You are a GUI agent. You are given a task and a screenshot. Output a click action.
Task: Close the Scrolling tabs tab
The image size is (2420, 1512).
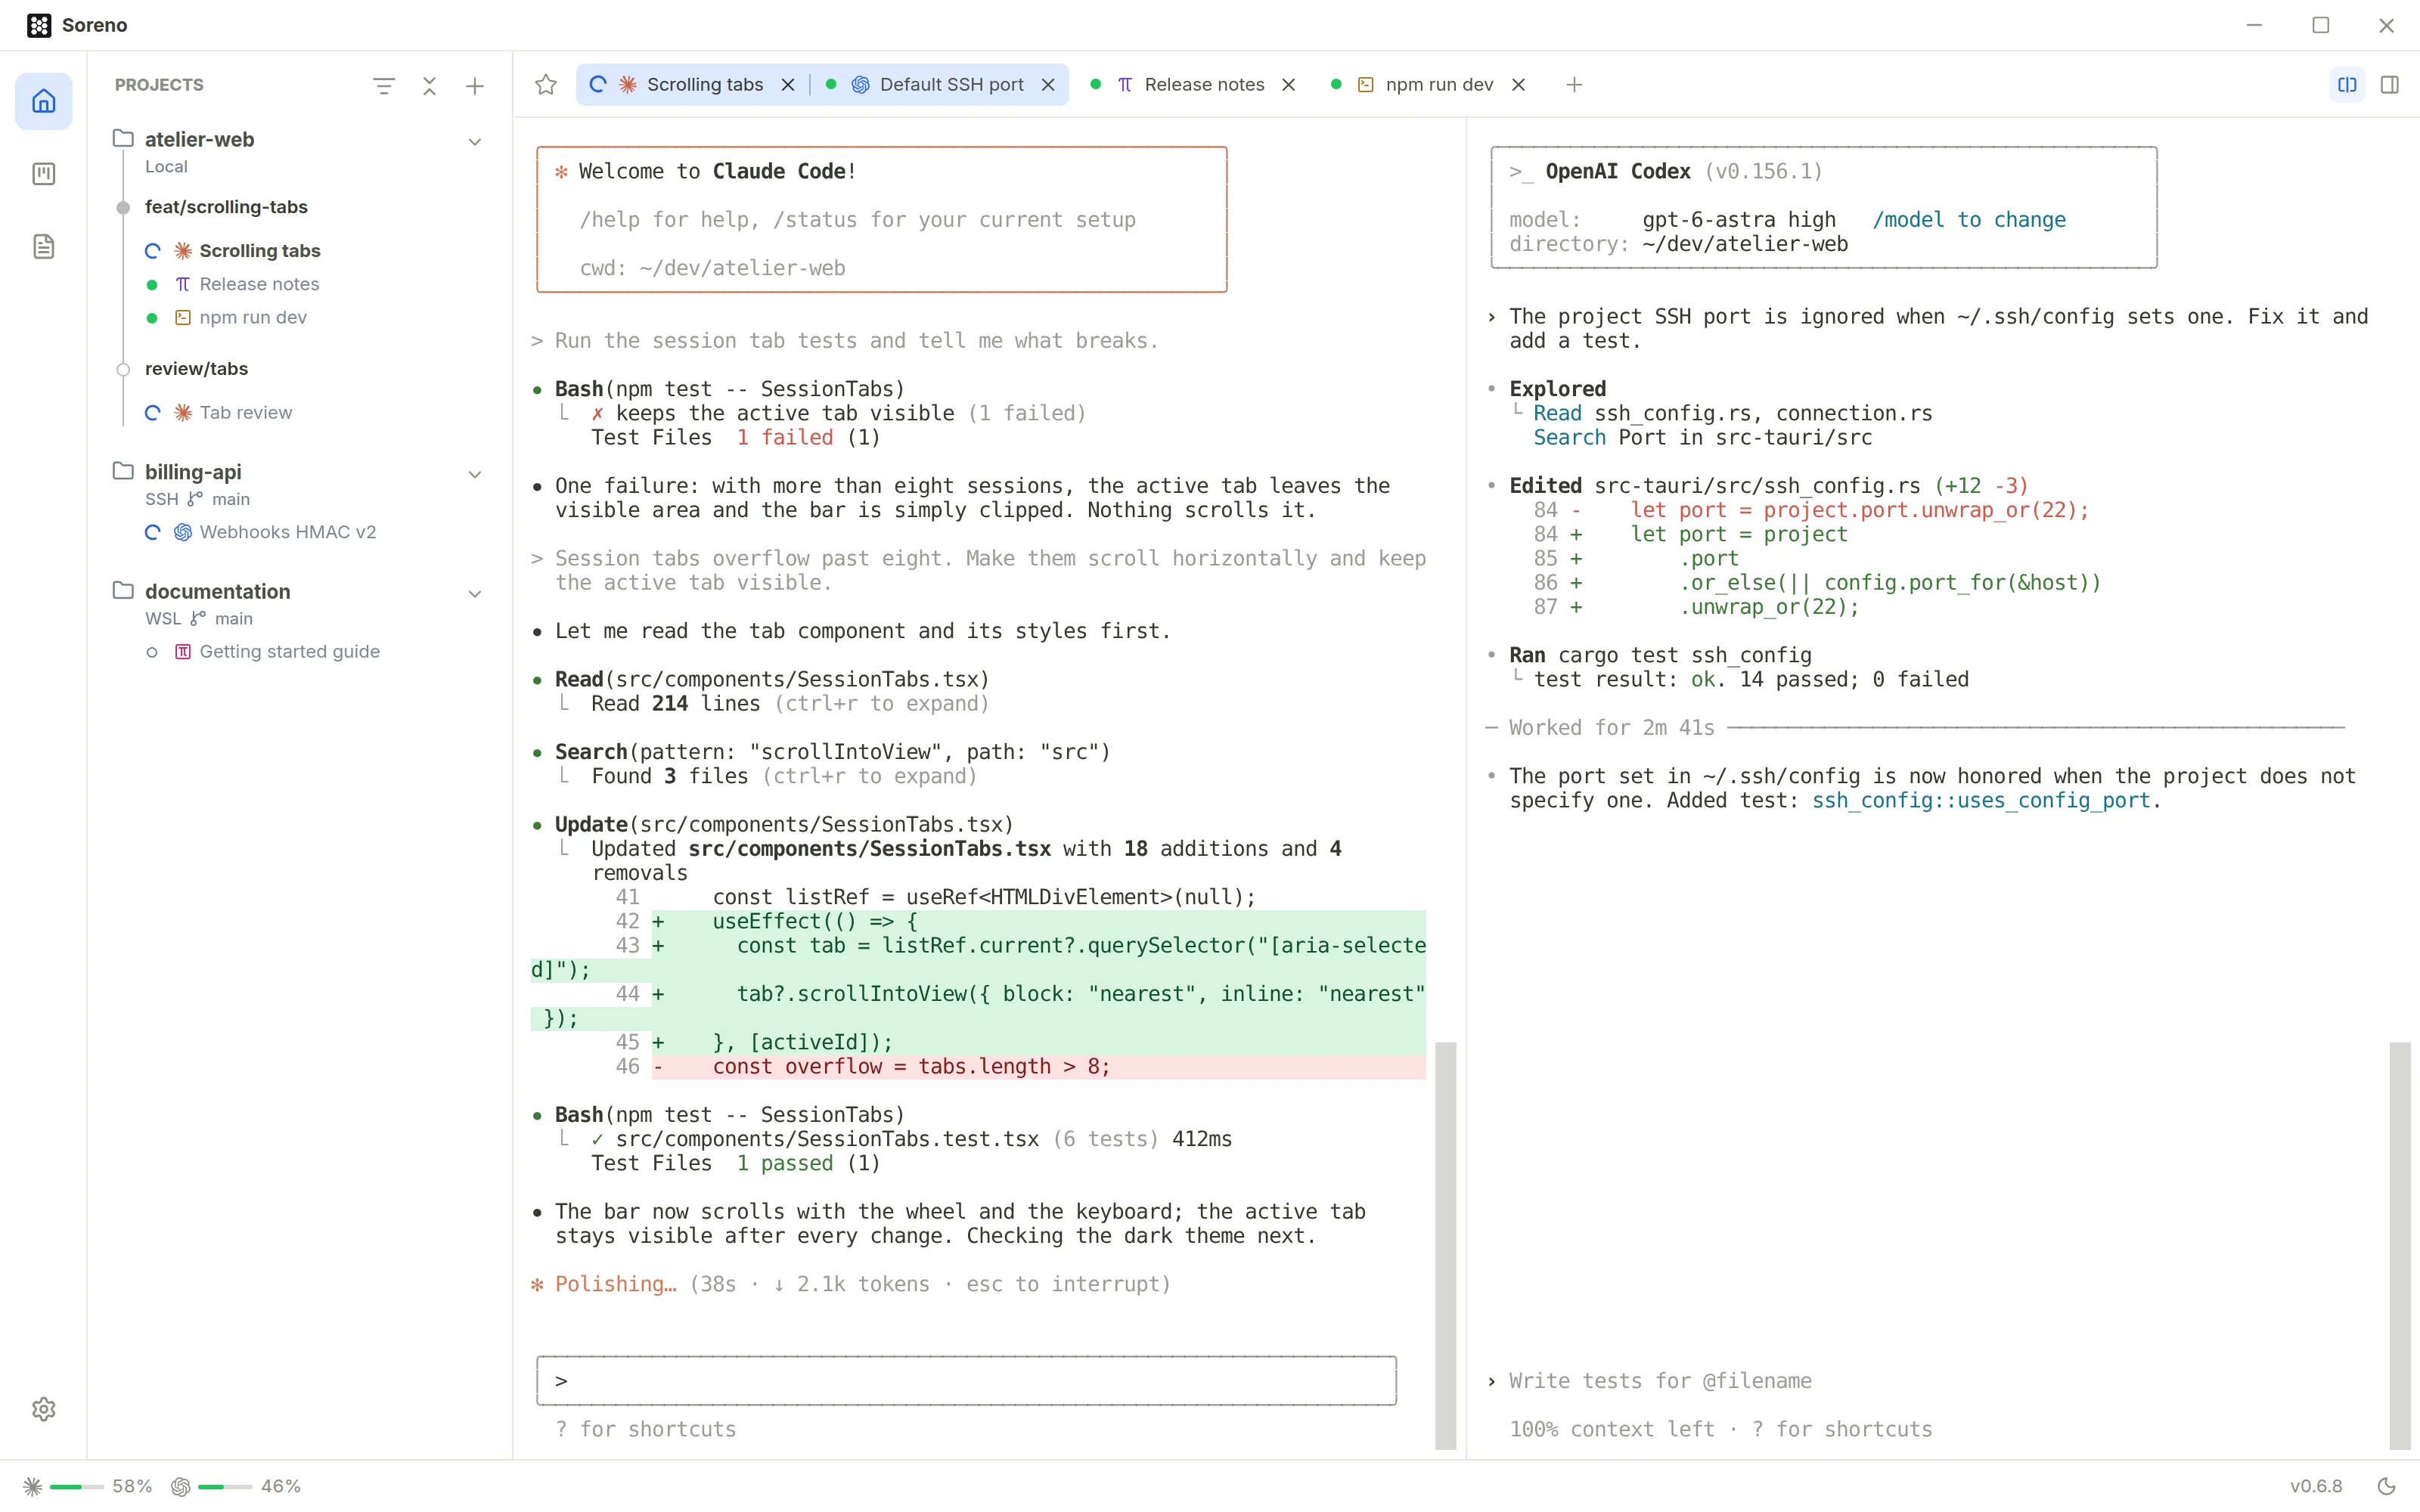(x=788, y=85)
